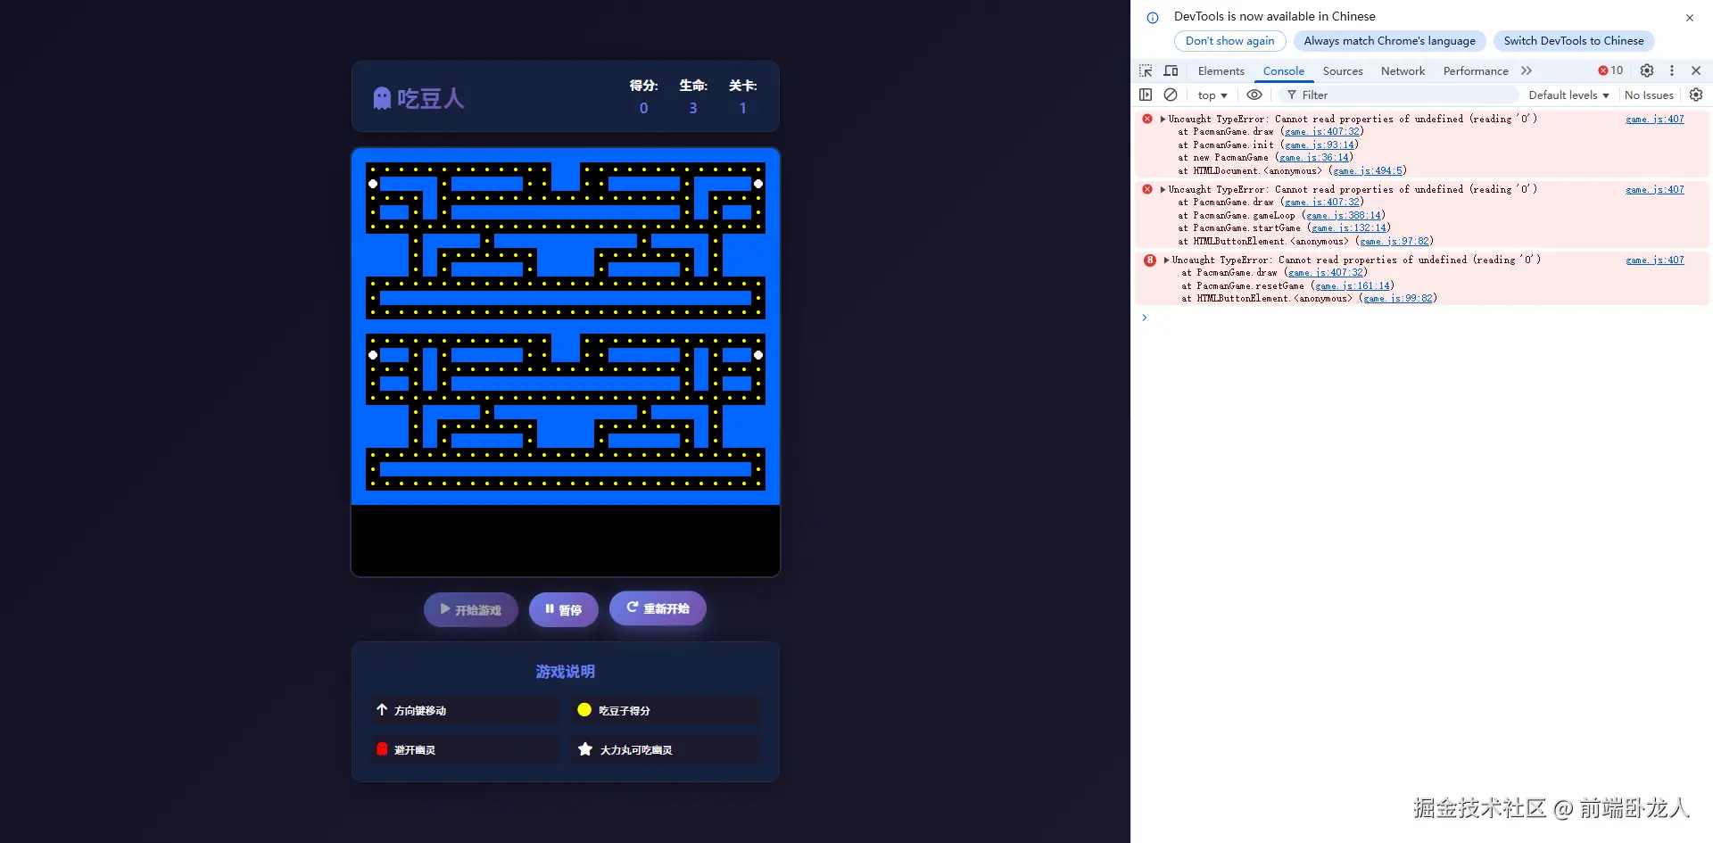This screenshot has width=1713, height=843.
Task: Switch to the Performance tab
Action: (x=1476, y=71)
